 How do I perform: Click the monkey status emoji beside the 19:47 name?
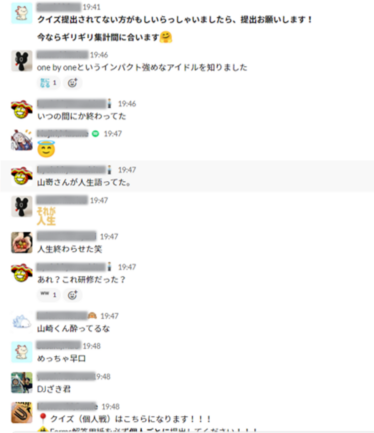[92, 316]
